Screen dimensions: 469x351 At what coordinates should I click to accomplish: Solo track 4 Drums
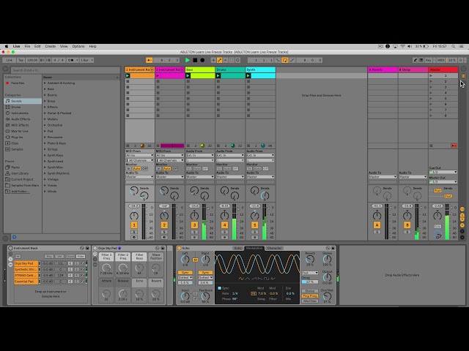[x=224, y=232]
